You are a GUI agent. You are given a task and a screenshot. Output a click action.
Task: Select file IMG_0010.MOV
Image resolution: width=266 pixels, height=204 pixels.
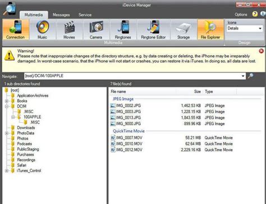pyautogui.click(x=129, y=144)
